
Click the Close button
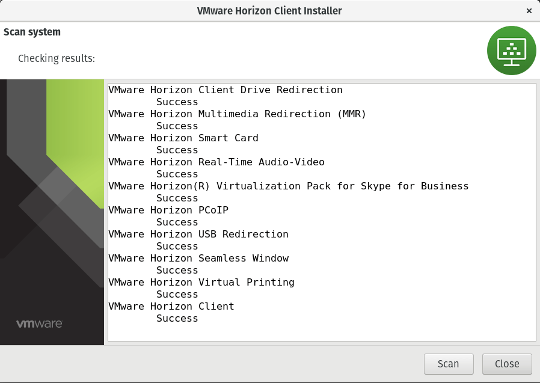[507, 364]
